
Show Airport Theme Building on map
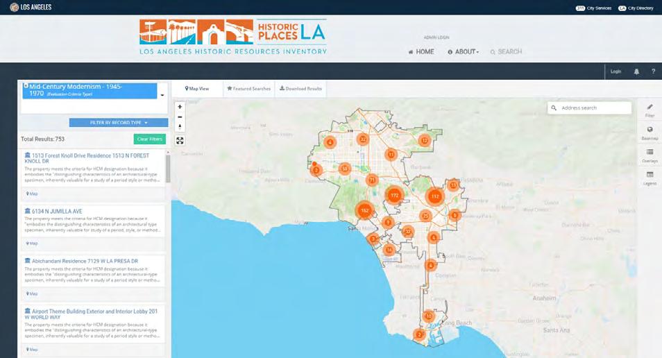coord(32,350)
